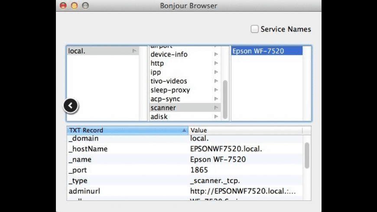
Task: Select the device-info service
Action: click(185, 55)
